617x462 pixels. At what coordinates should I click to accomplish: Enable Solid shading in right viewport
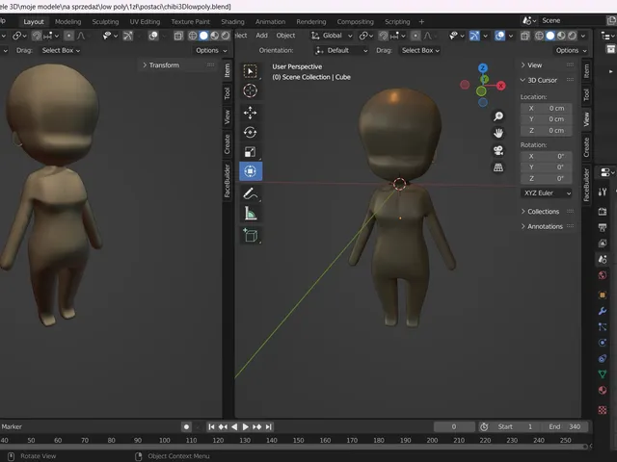pos(550,36)
